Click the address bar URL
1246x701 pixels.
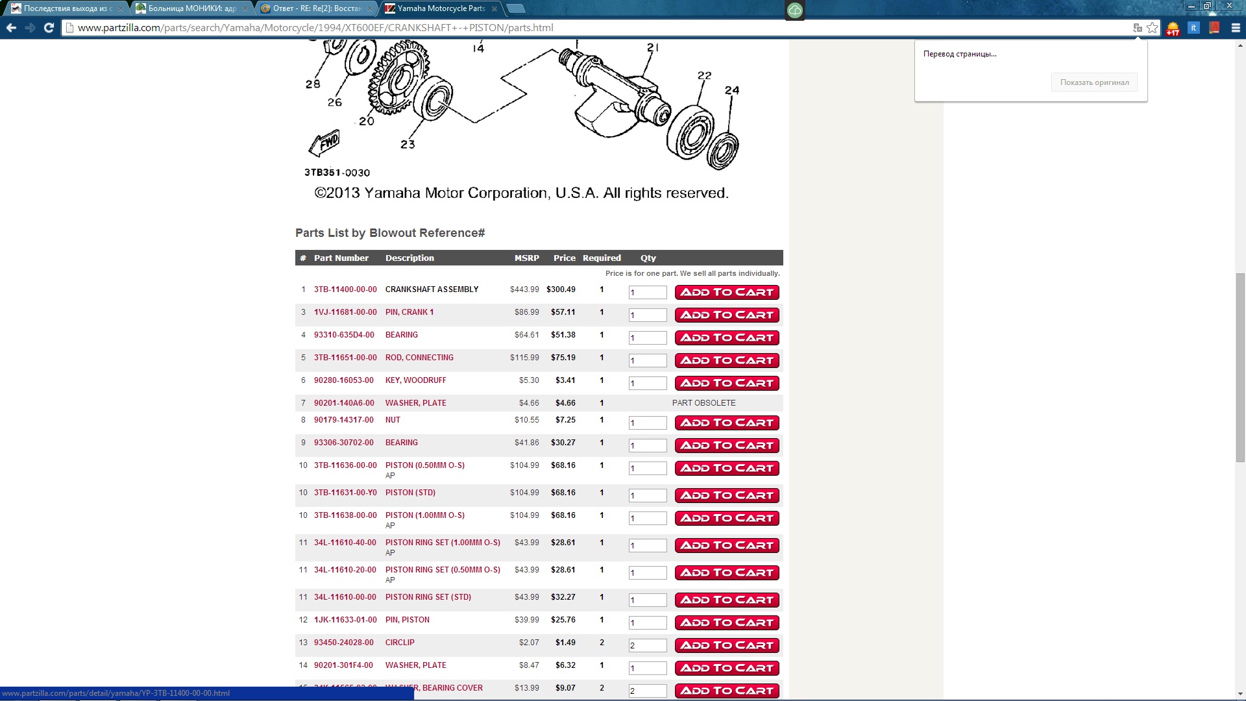pos(315,28)
